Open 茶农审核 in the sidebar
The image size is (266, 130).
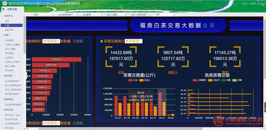(9, 70)
